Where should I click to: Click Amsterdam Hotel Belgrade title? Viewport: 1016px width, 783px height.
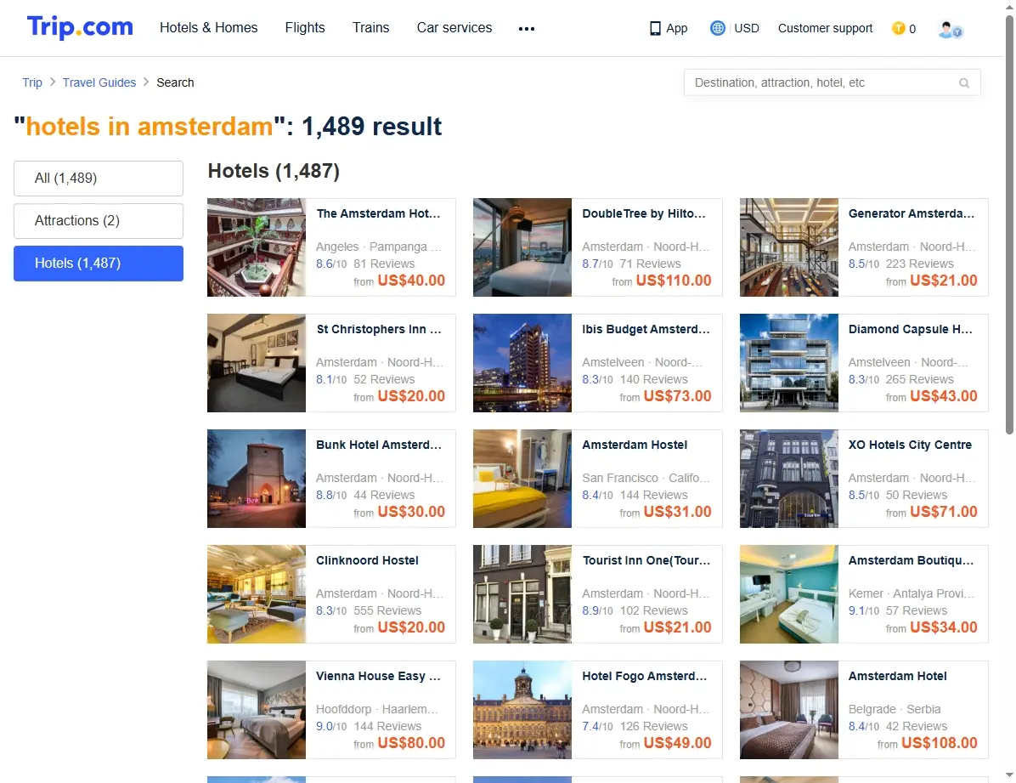coord(897,676)
